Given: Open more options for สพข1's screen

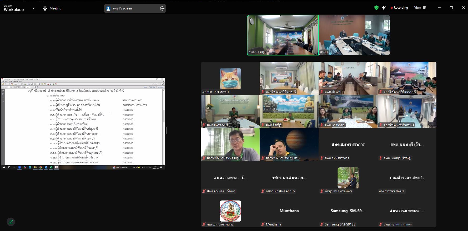Looking at the screenshot, I should click(162, 8).
